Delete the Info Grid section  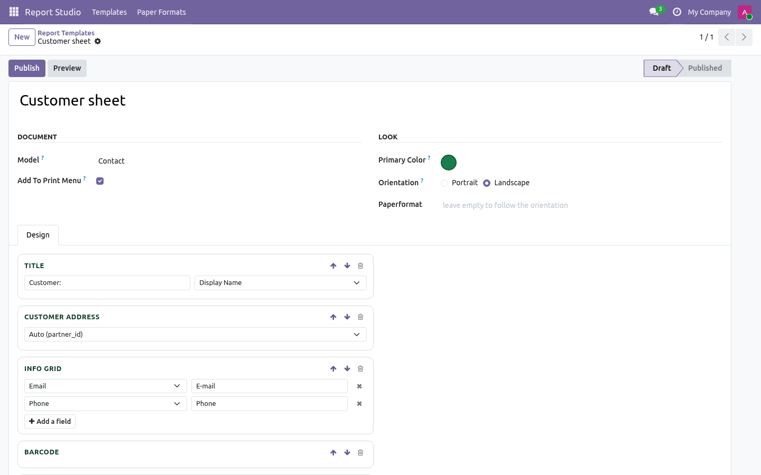pos(360,369)
